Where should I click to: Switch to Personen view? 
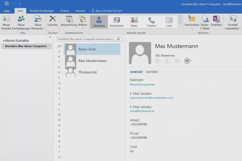tap(99, 22)
